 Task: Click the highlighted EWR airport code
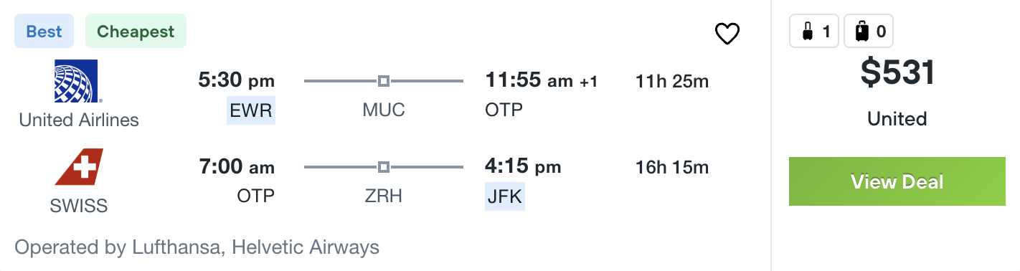point(251,110)
